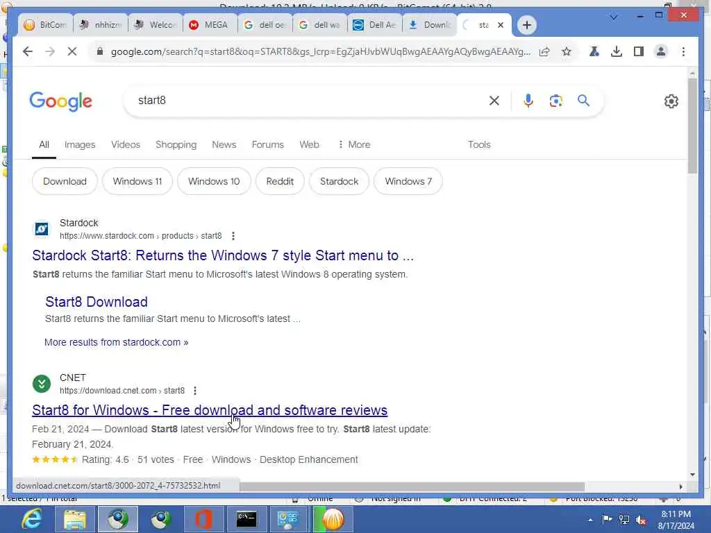
Task: Click the CNET site favicon
Action: 42,384
